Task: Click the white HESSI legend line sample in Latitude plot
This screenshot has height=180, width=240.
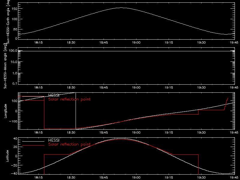Action: (33, 141)
